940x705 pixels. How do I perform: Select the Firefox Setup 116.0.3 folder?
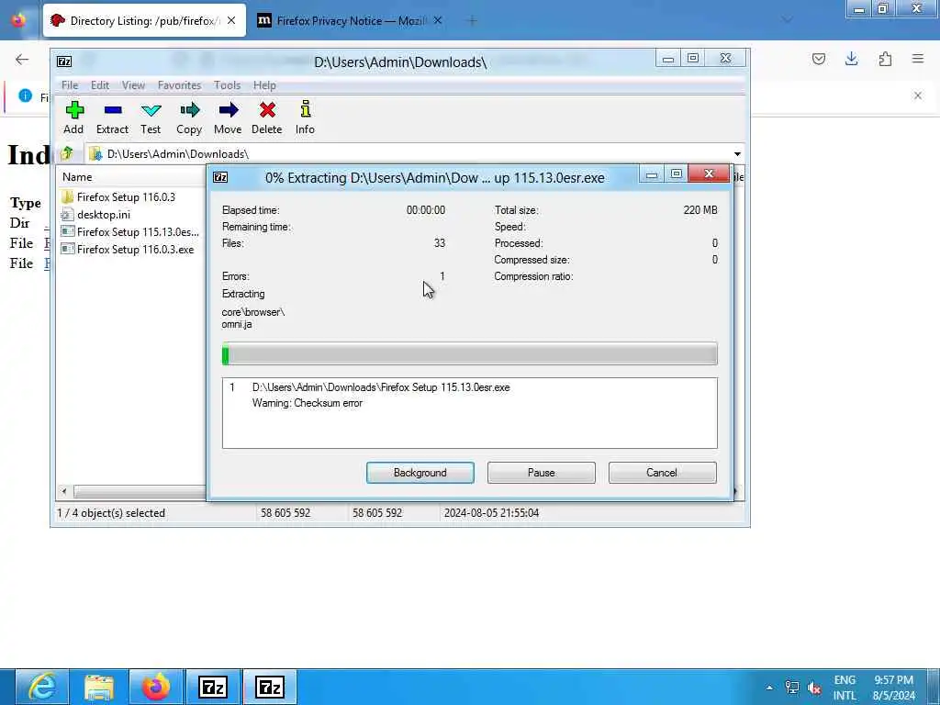click(126, 196)
